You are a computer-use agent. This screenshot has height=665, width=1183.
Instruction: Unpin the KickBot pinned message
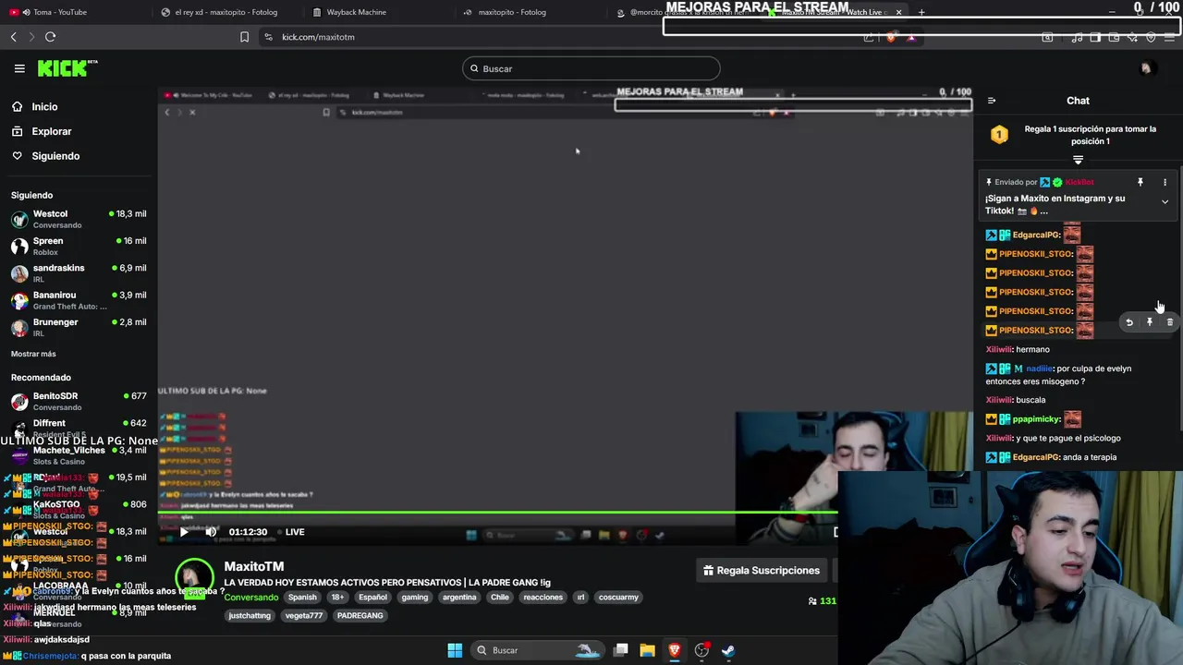point(1140,182)
